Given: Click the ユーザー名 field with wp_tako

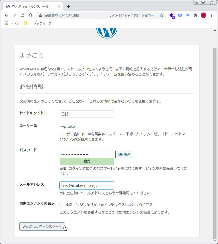Looking at the screenshot, I should click(x=87, y=126).
